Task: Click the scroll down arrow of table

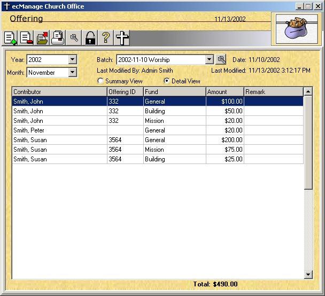Action: (x=308, y=275)
